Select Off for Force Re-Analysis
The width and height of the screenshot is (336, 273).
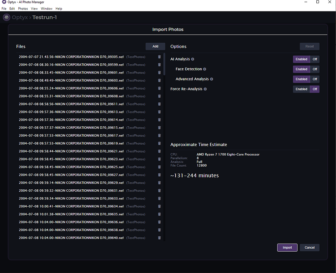(315, 89)
